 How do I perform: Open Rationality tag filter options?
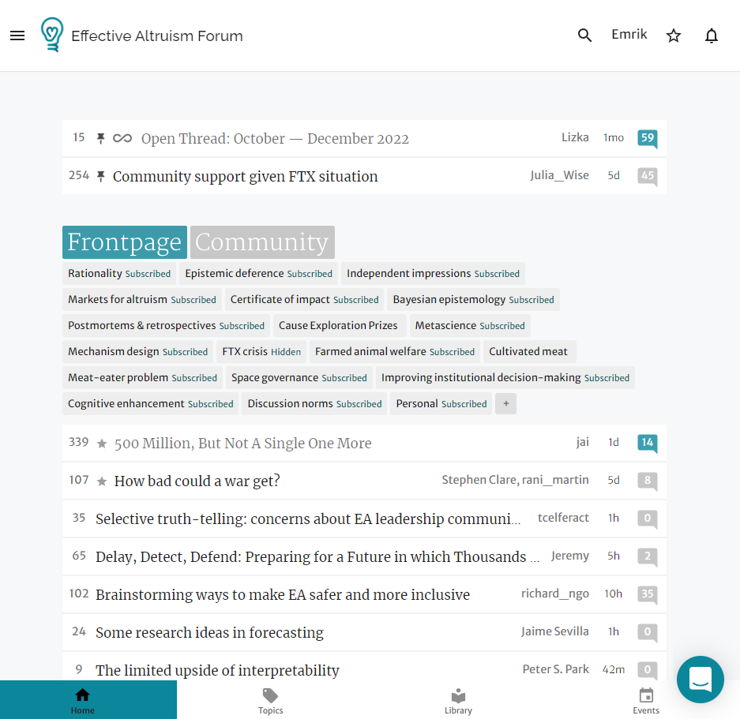(119, 274)
